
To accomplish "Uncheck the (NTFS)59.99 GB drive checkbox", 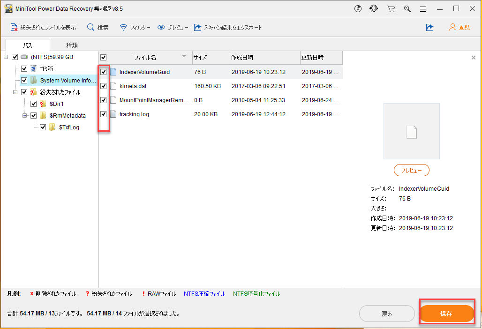I will pyautogui.click(x=15, y=57).
